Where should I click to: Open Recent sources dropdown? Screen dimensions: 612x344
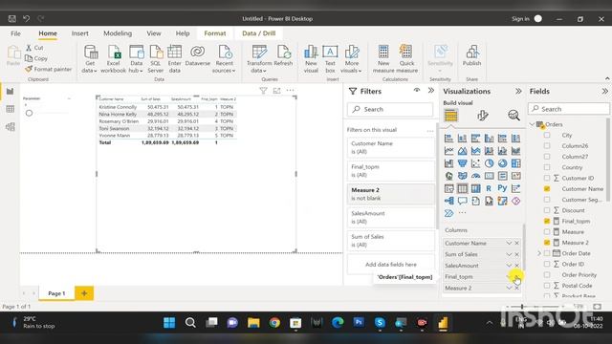click(224, 59)
